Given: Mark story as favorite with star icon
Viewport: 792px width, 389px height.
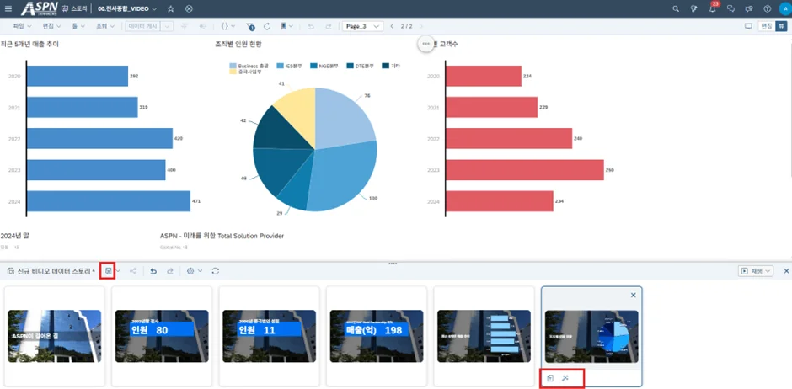Looking at the screenshot, I should coord(171,8).
